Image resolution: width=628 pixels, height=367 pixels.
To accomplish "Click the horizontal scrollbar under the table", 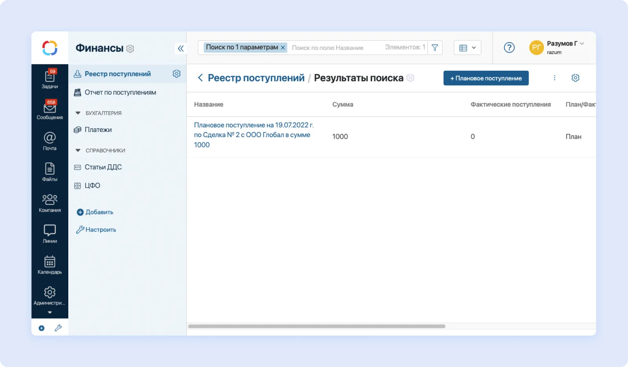I will [316, 326].
